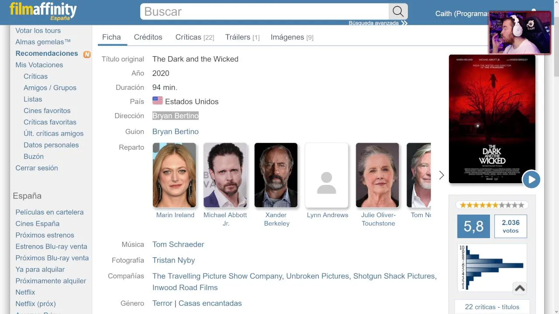Click Lynn Andrews name link
The height and width of the screenshot is (314, 559).
pos(328,215)
